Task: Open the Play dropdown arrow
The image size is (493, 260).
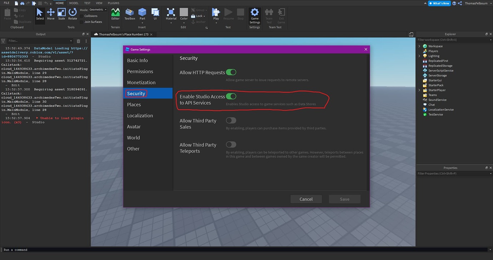Action: (x=216, y=23)
